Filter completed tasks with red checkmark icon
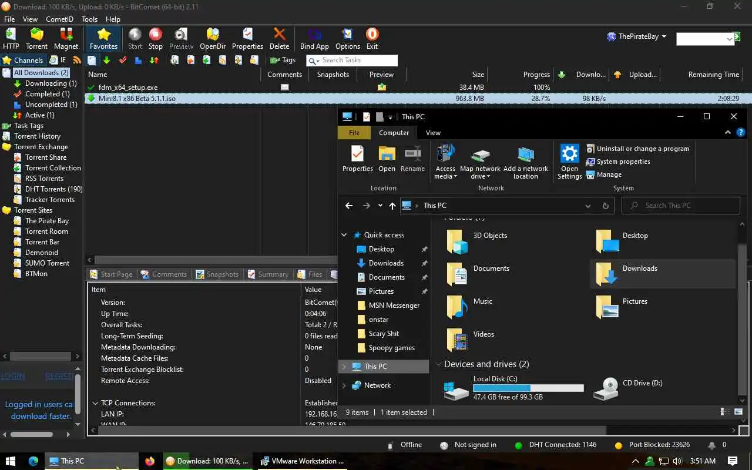This screenshot has height=470, width=752. click(x=123, y=60)
